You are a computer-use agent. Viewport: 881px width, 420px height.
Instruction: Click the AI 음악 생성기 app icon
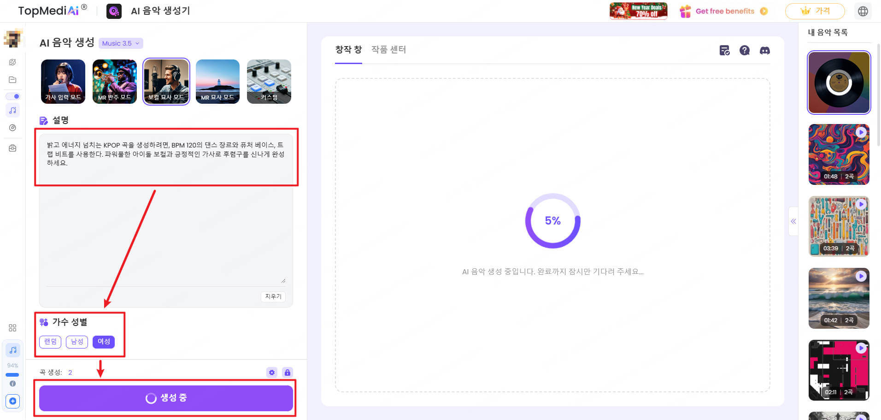click(x=114, y=11)
